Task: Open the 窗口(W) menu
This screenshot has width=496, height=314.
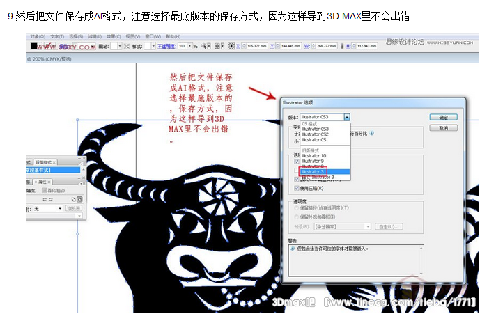Action: pos(153,36)
